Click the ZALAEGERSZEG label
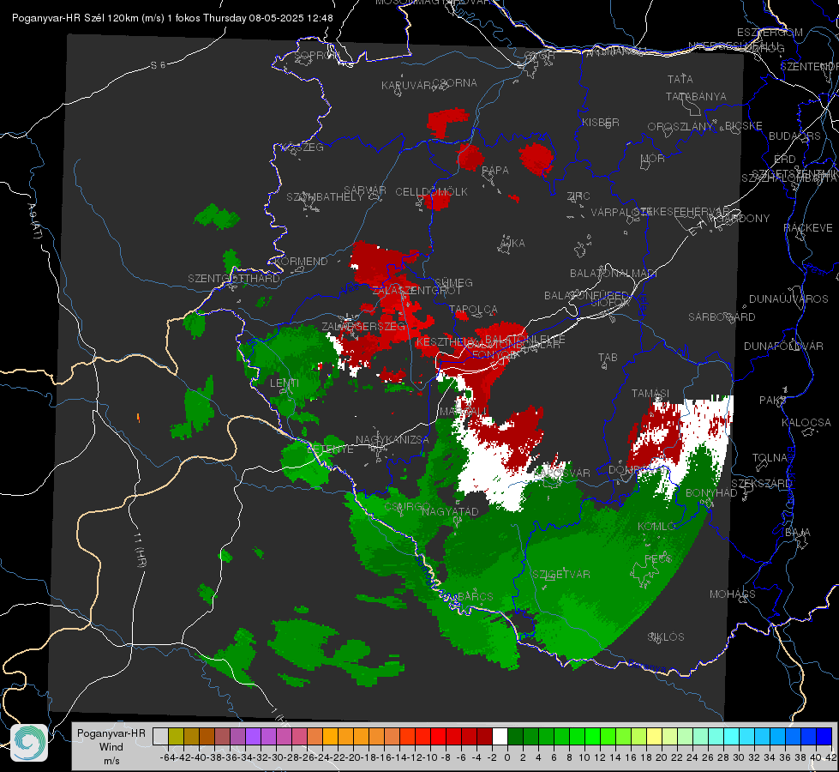 pos(363,326)
